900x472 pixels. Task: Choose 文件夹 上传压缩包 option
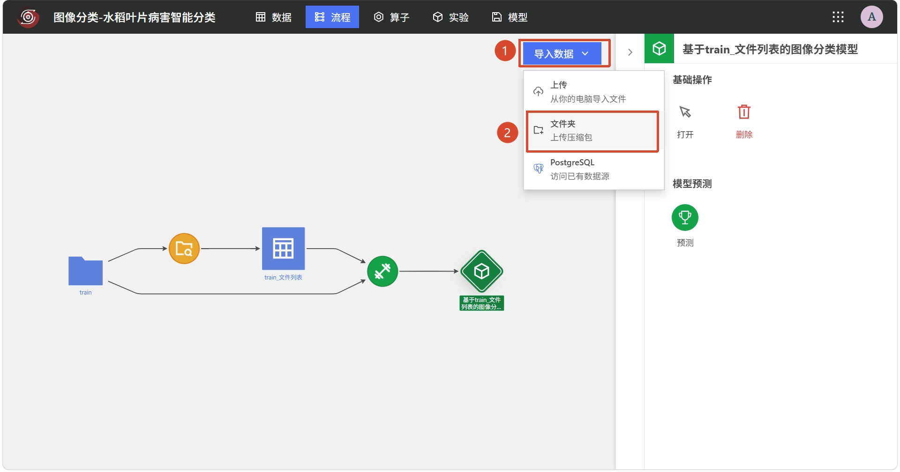(592, 131)
